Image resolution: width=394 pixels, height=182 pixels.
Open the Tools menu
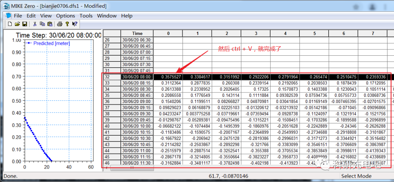click(x=86, y=16)
